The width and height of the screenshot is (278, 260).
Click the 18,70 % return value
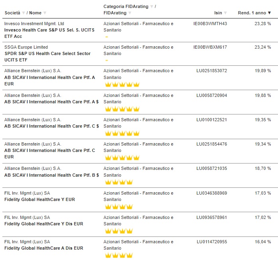pos(263,168)
